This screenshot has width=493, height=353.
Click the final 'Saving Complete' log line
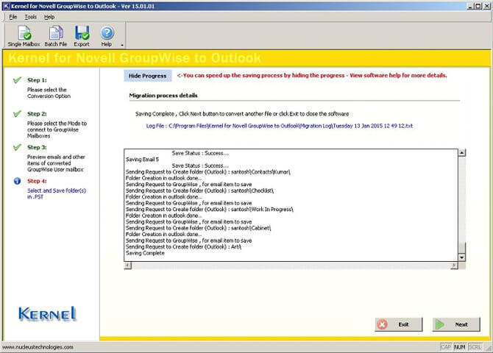145,253
